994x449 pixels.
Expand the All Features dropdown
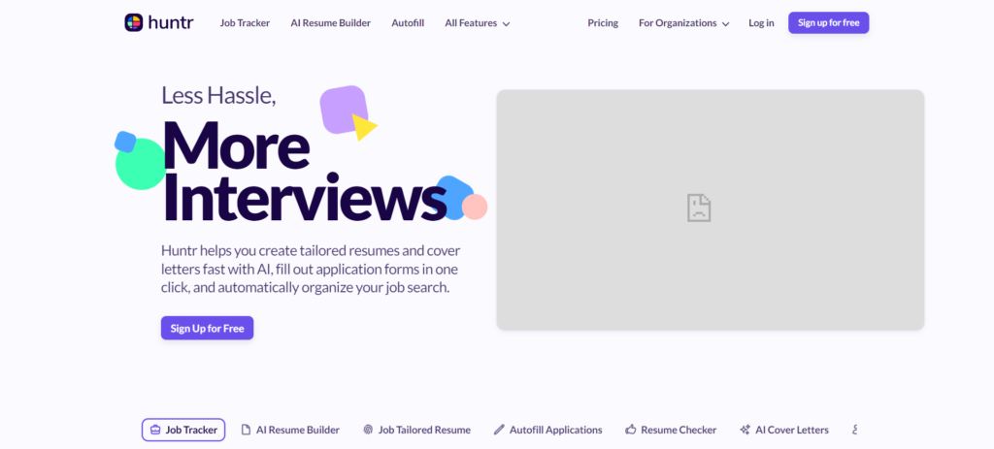(476, 23)
